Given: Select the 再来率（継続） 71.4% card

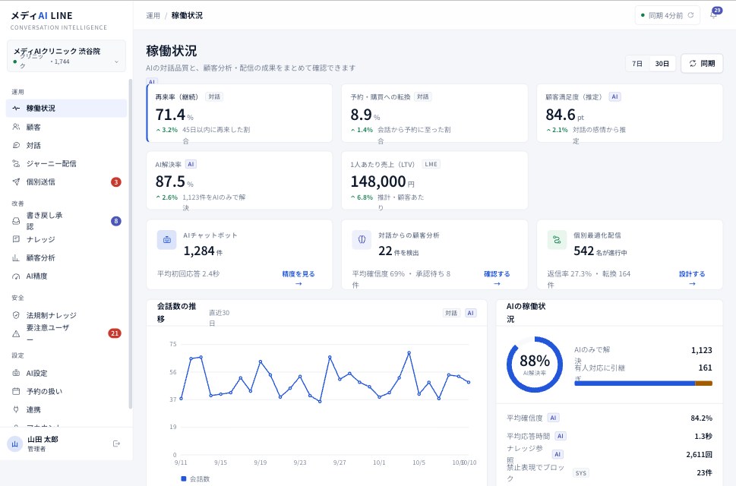Looking at the screenshot, I should coord(239,113).
